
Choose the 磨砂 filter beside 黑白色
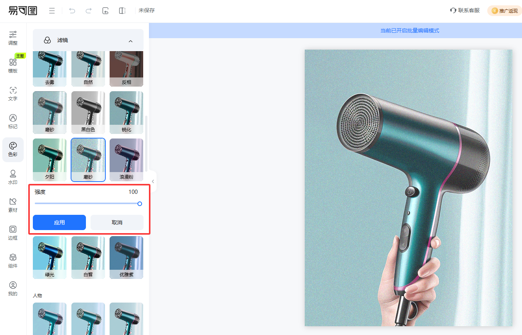50,113
